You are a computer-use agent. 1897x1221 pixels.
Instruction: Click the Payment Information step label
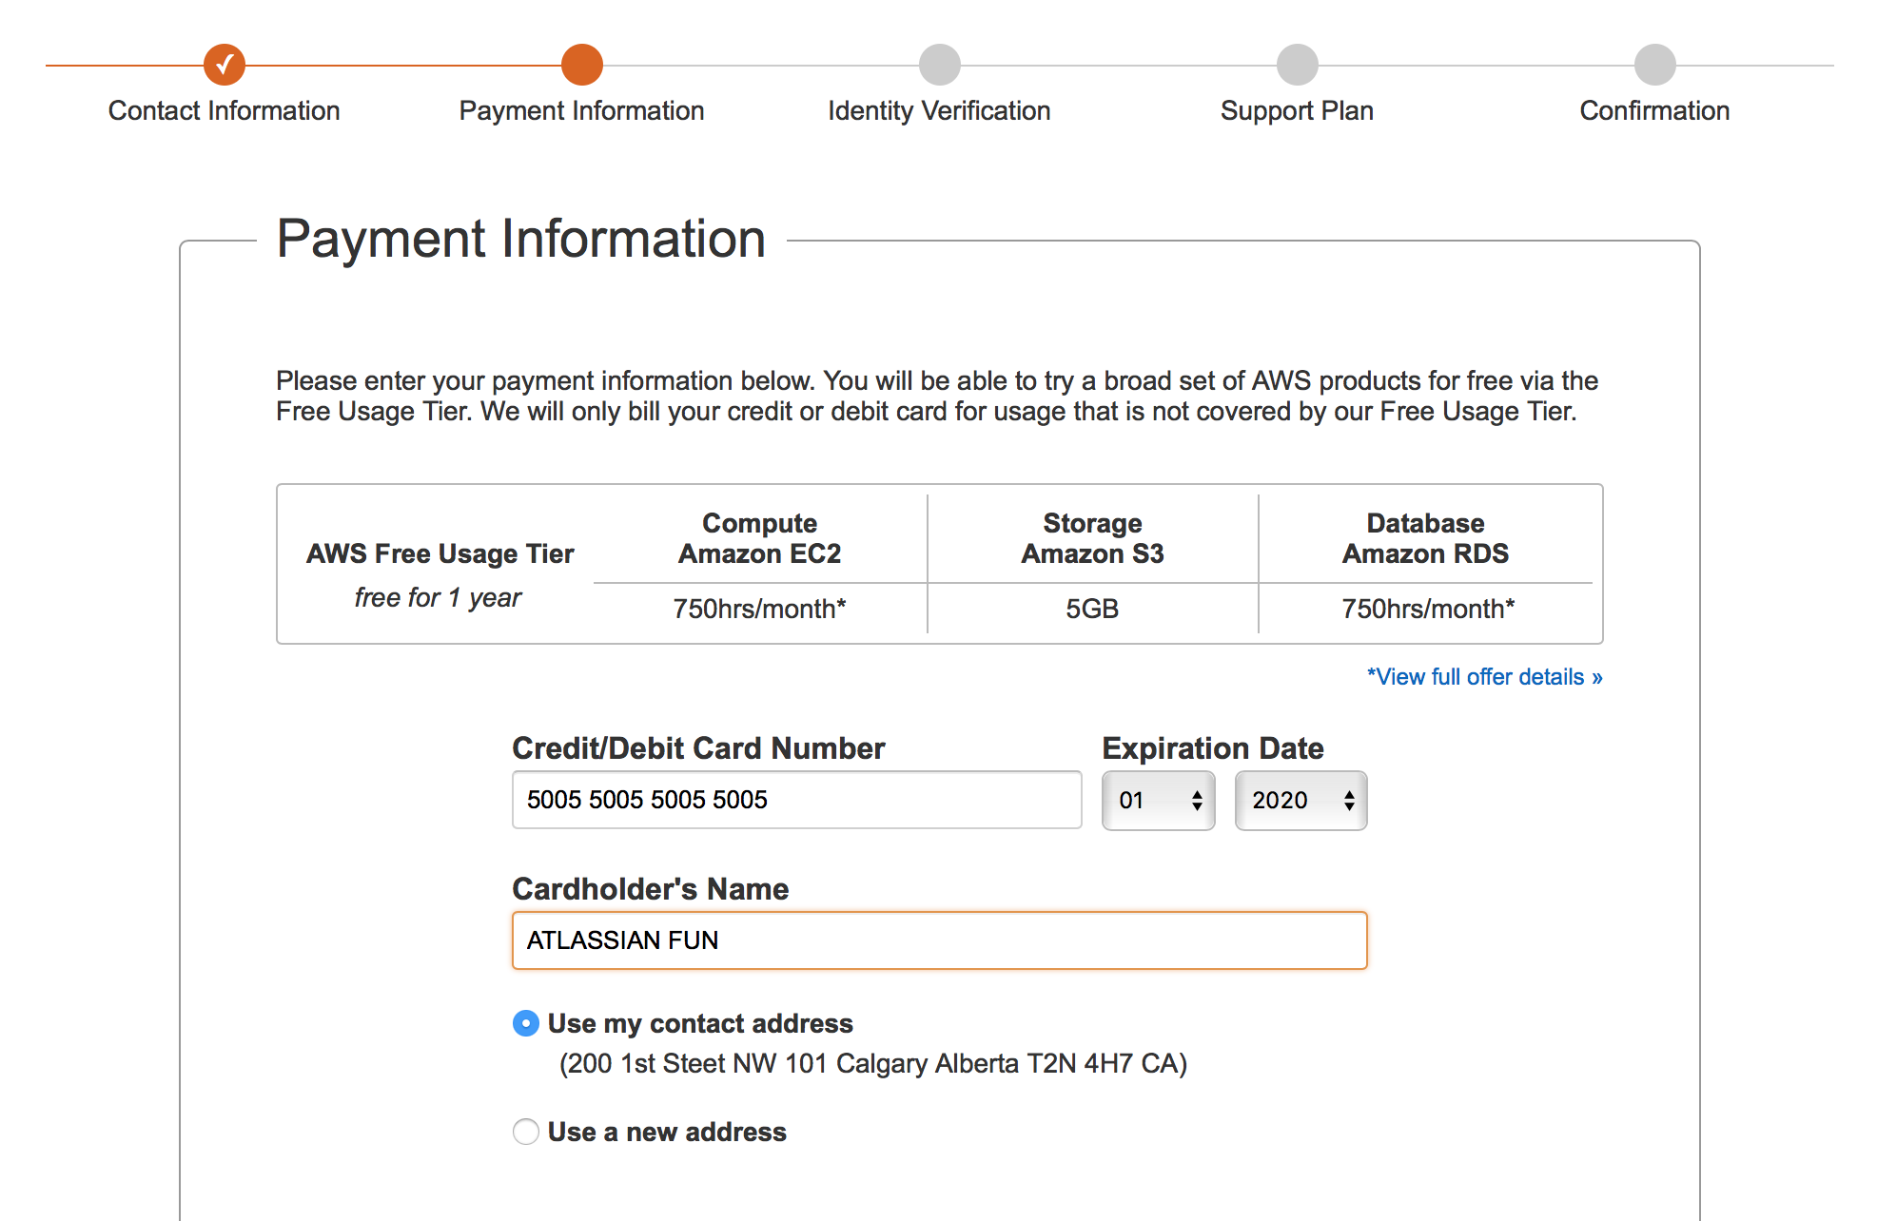[582, 110]
